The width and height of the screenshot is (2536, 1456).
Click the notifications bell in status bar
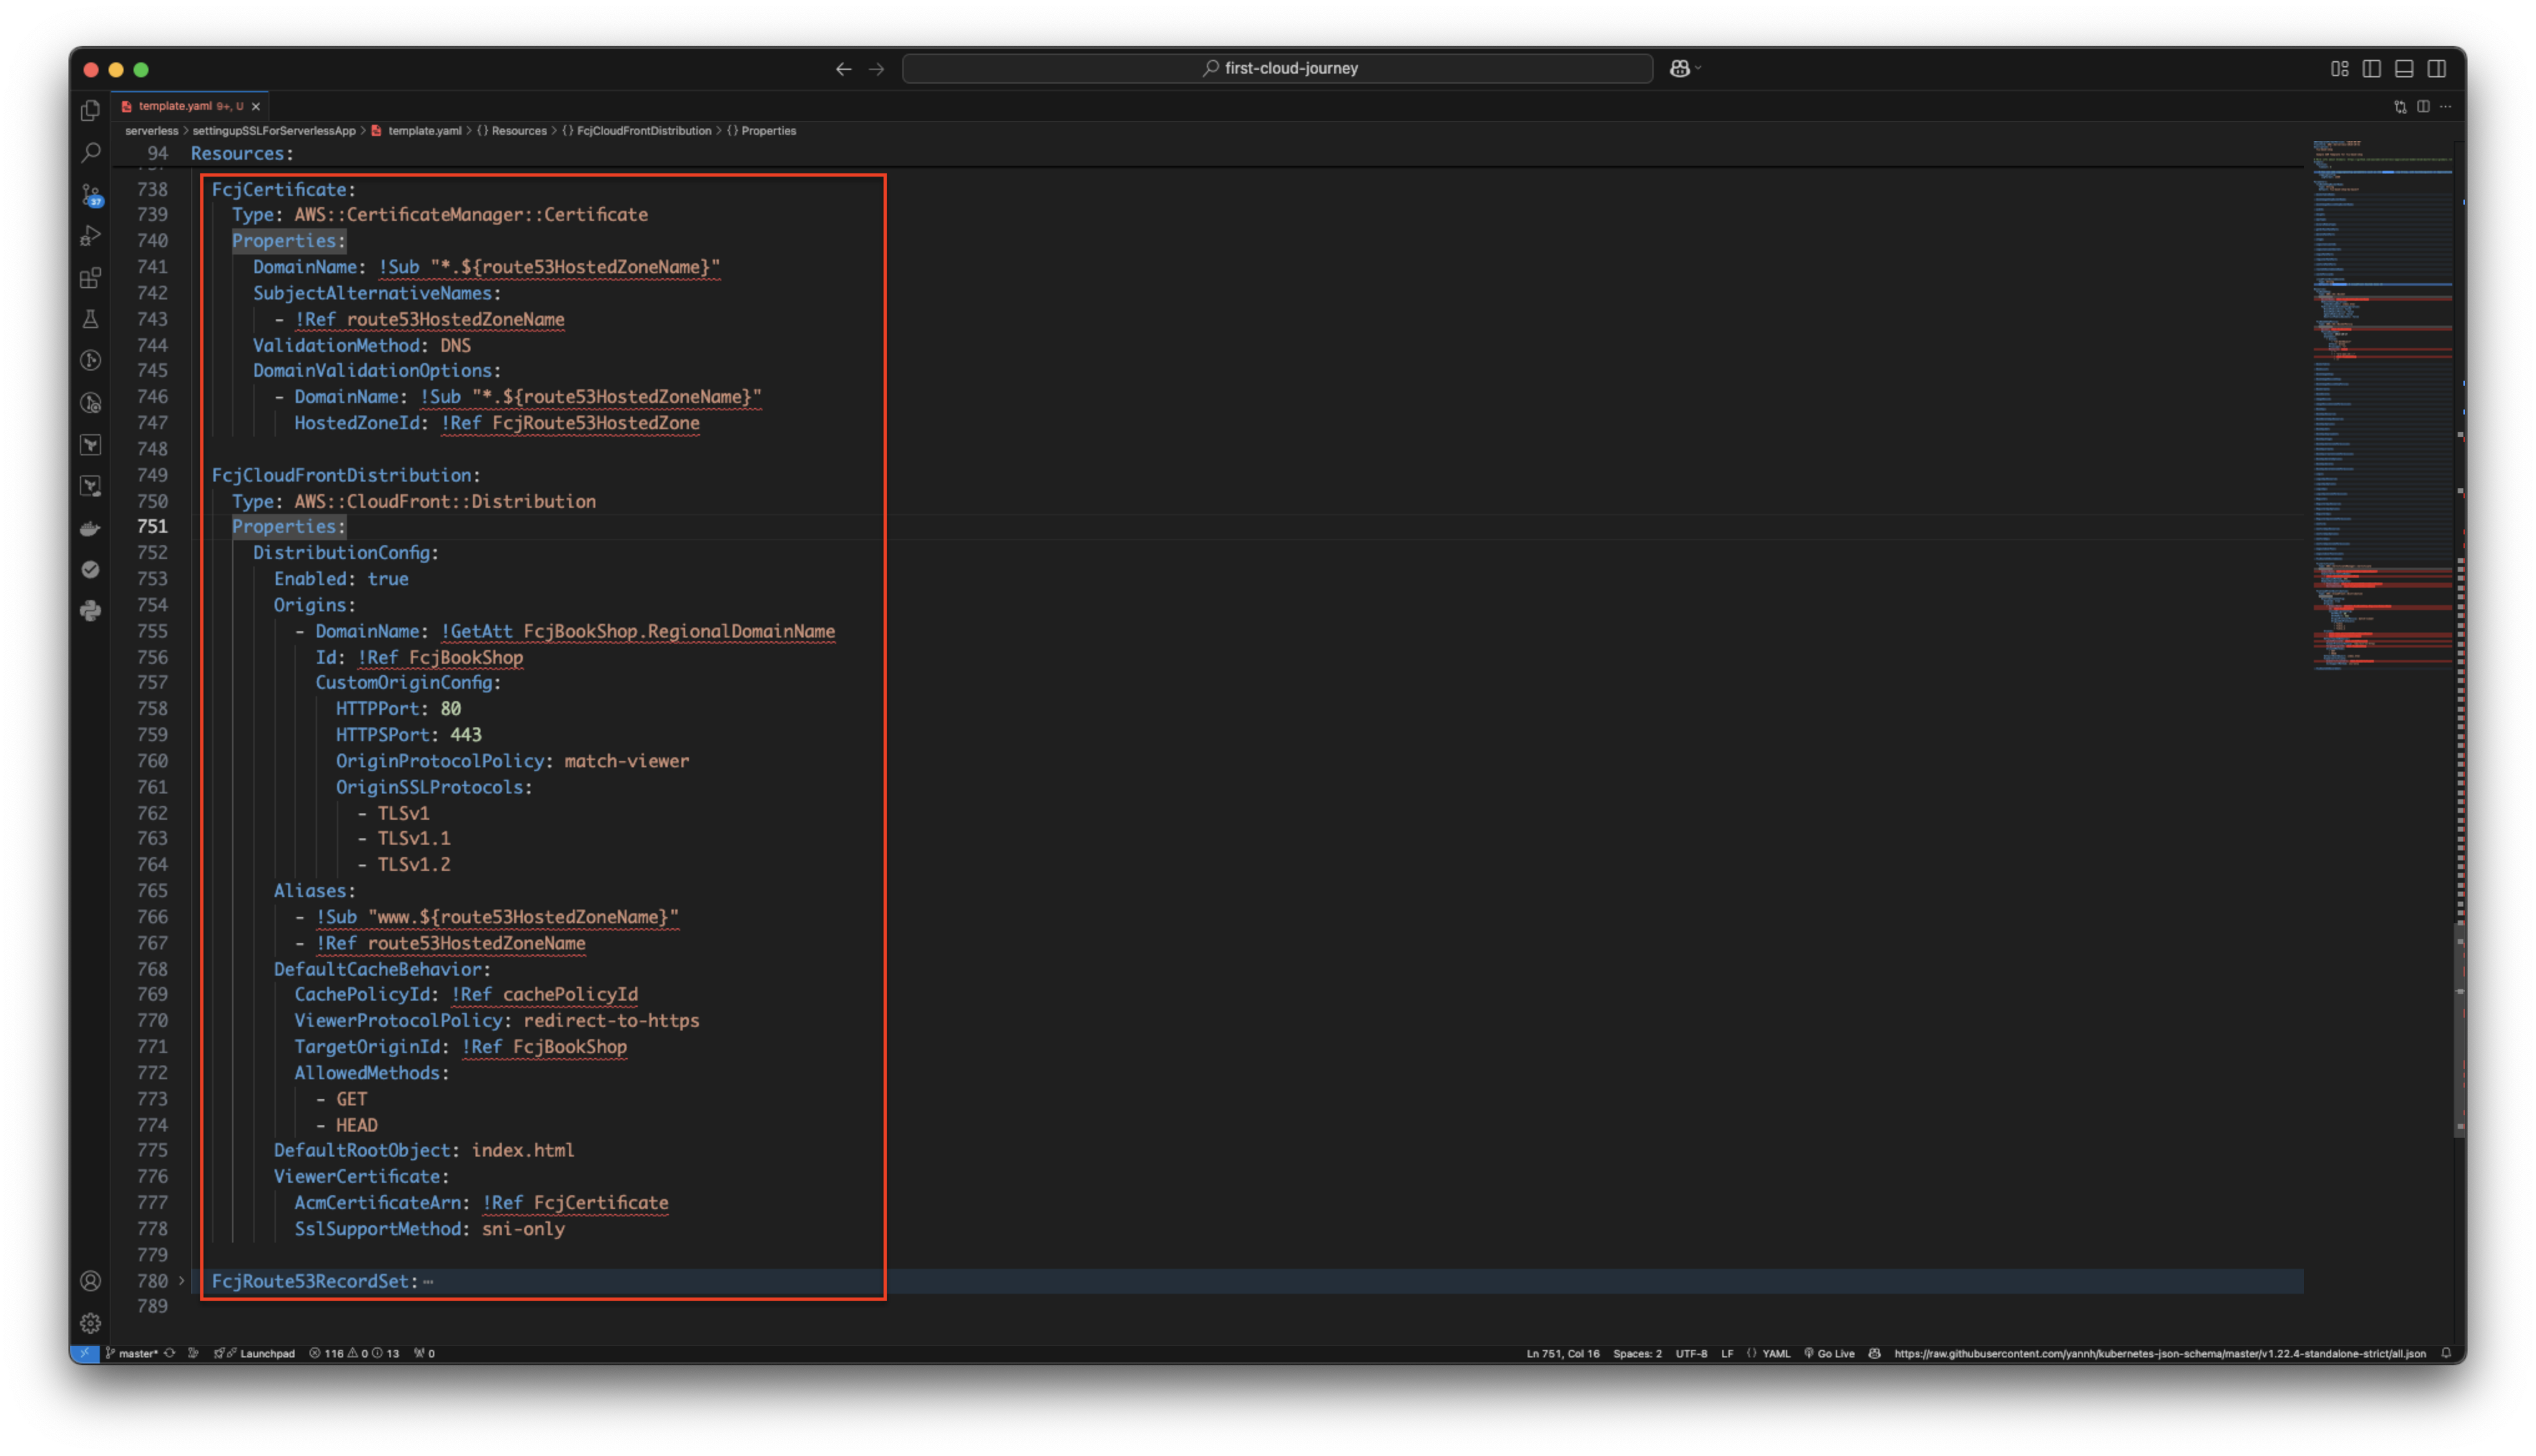point(2446,1353)
